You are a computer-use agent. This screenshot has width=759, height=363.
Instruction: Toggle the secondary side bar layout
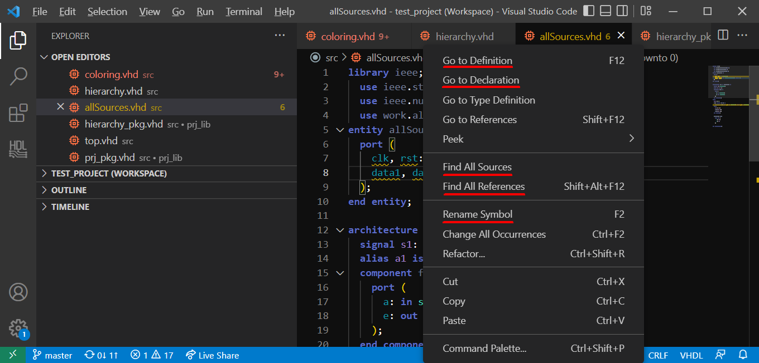coord(622,11)
